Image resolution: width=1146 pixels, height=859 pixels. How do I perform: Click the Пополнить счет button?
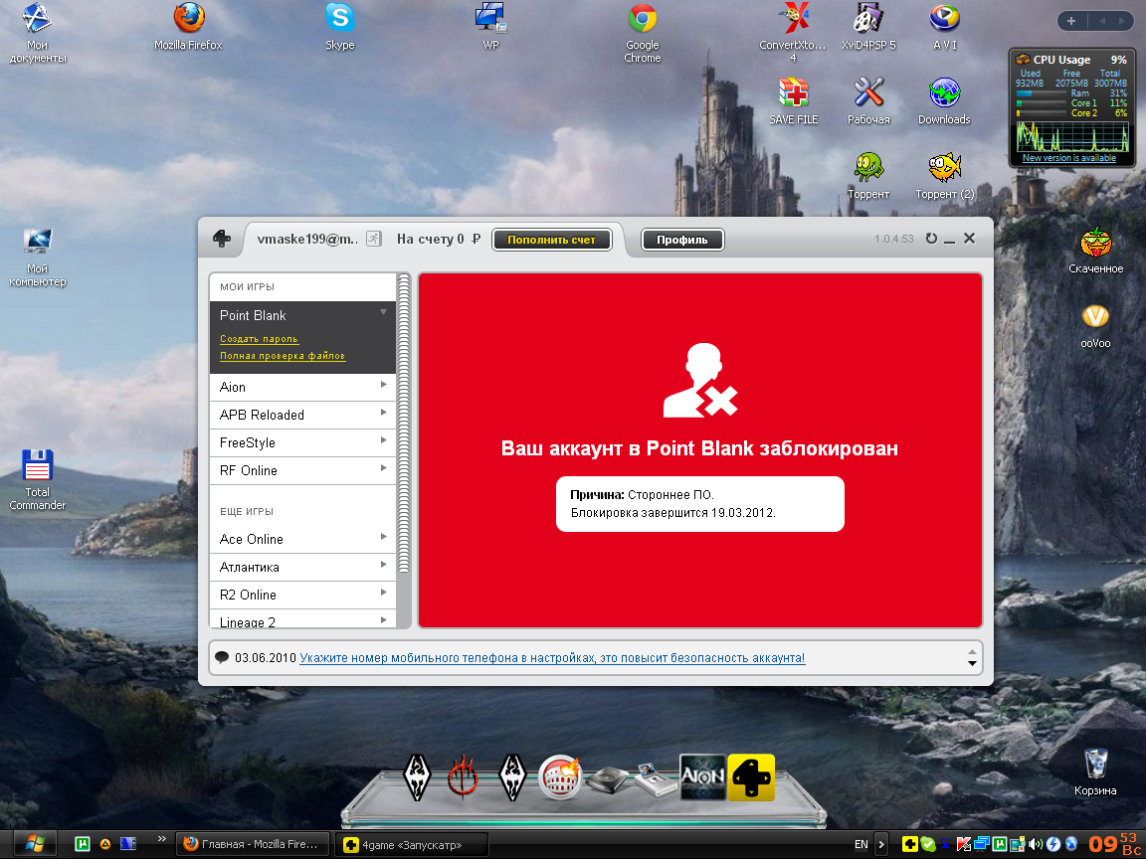552,240
